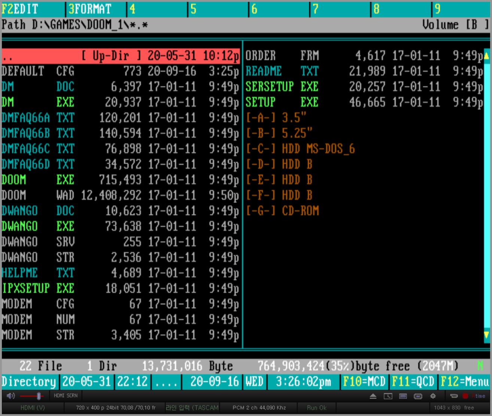Select MODEM STR file
Viewport: 492px width, 416px height.
(121, 335)
